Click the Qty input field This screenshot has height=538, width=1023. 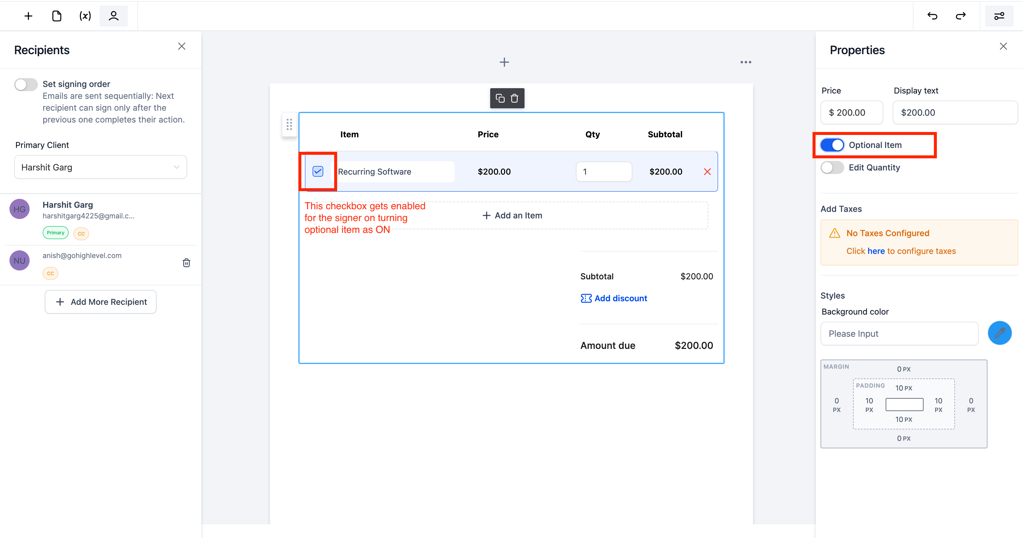coord(604,172)
